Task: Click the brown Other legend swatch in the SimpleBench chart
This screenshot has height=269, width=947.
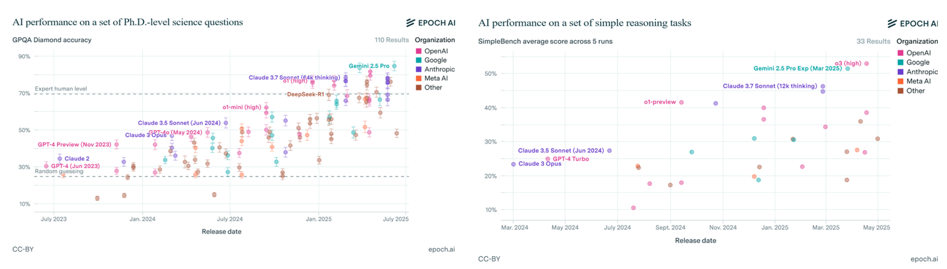Action: point(900,91)
